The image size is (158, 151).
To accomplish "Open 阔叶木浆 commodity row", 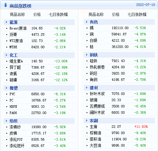I will pos(119,112).
